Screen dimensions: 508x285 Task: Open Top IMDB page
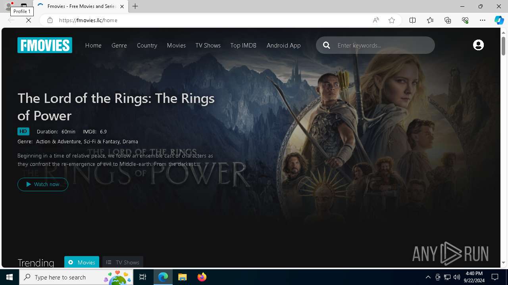[x=243, y=45]
